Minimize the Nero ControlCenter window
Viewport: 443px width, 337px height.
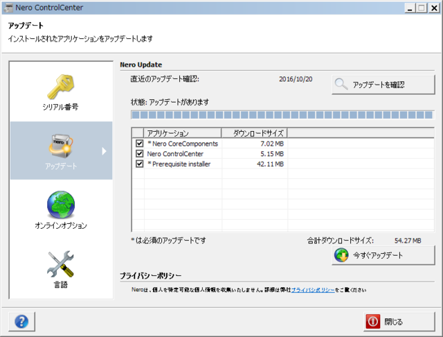click(410, 8)
